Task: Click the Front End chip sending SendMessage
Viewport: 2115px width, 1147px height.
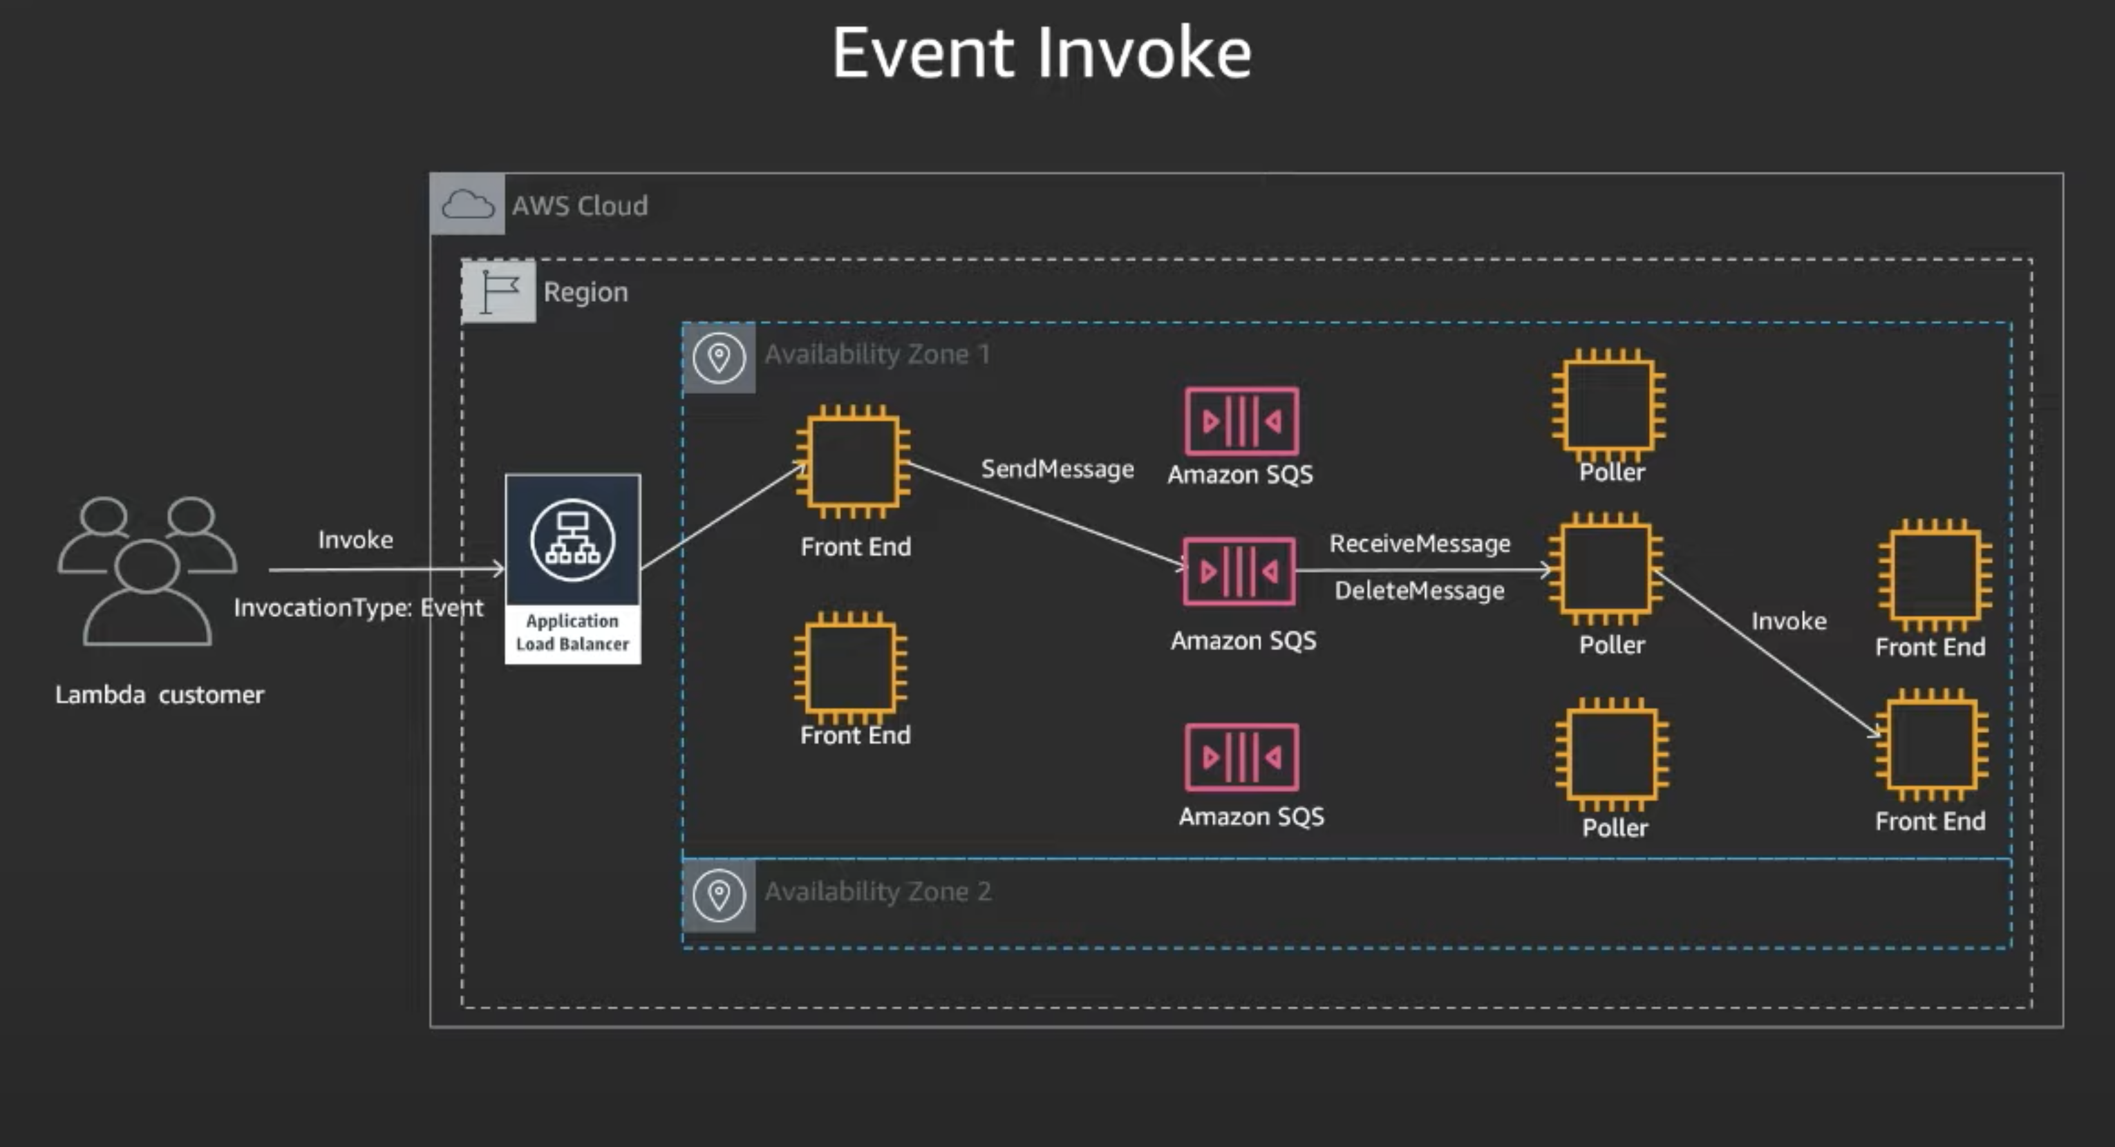Action: tap(853, 462)
